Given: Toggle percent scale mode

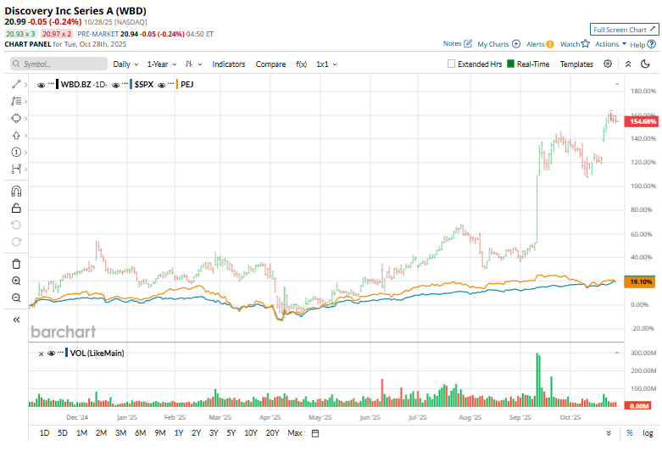Looking at the screenshot, I should pos(630,433).
